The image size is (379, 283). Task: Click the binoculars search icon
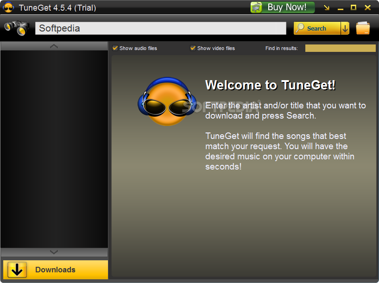click(x=17, y=28)
